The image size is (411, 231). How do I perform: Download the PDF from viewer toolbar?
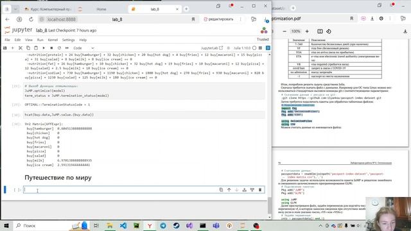[405, 31]
